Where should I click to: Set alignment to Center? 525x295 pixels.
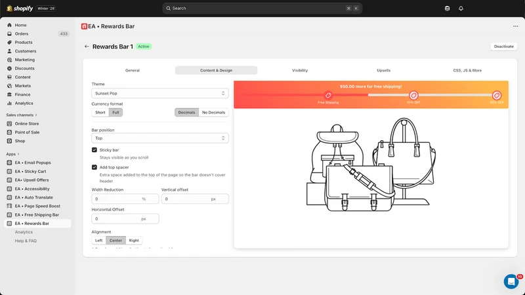click(116, 241)
